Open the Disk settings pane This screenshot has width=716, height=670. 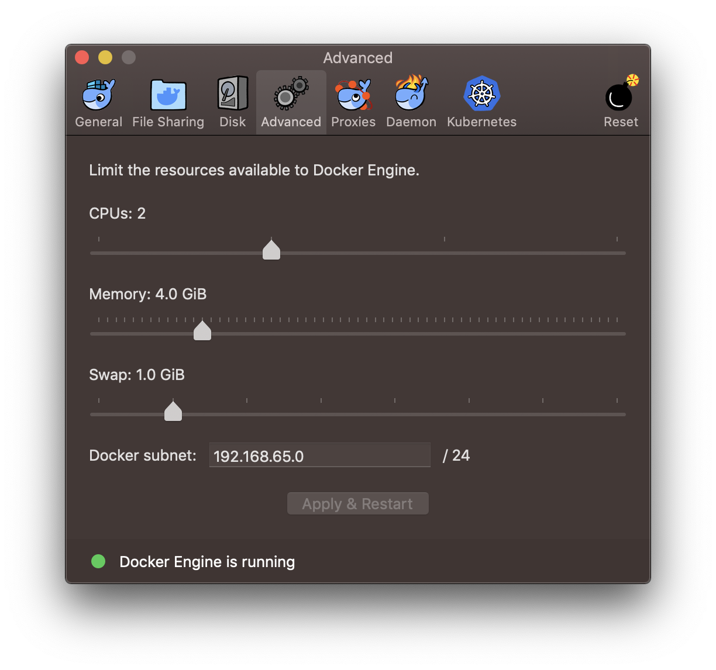(232, 102)
